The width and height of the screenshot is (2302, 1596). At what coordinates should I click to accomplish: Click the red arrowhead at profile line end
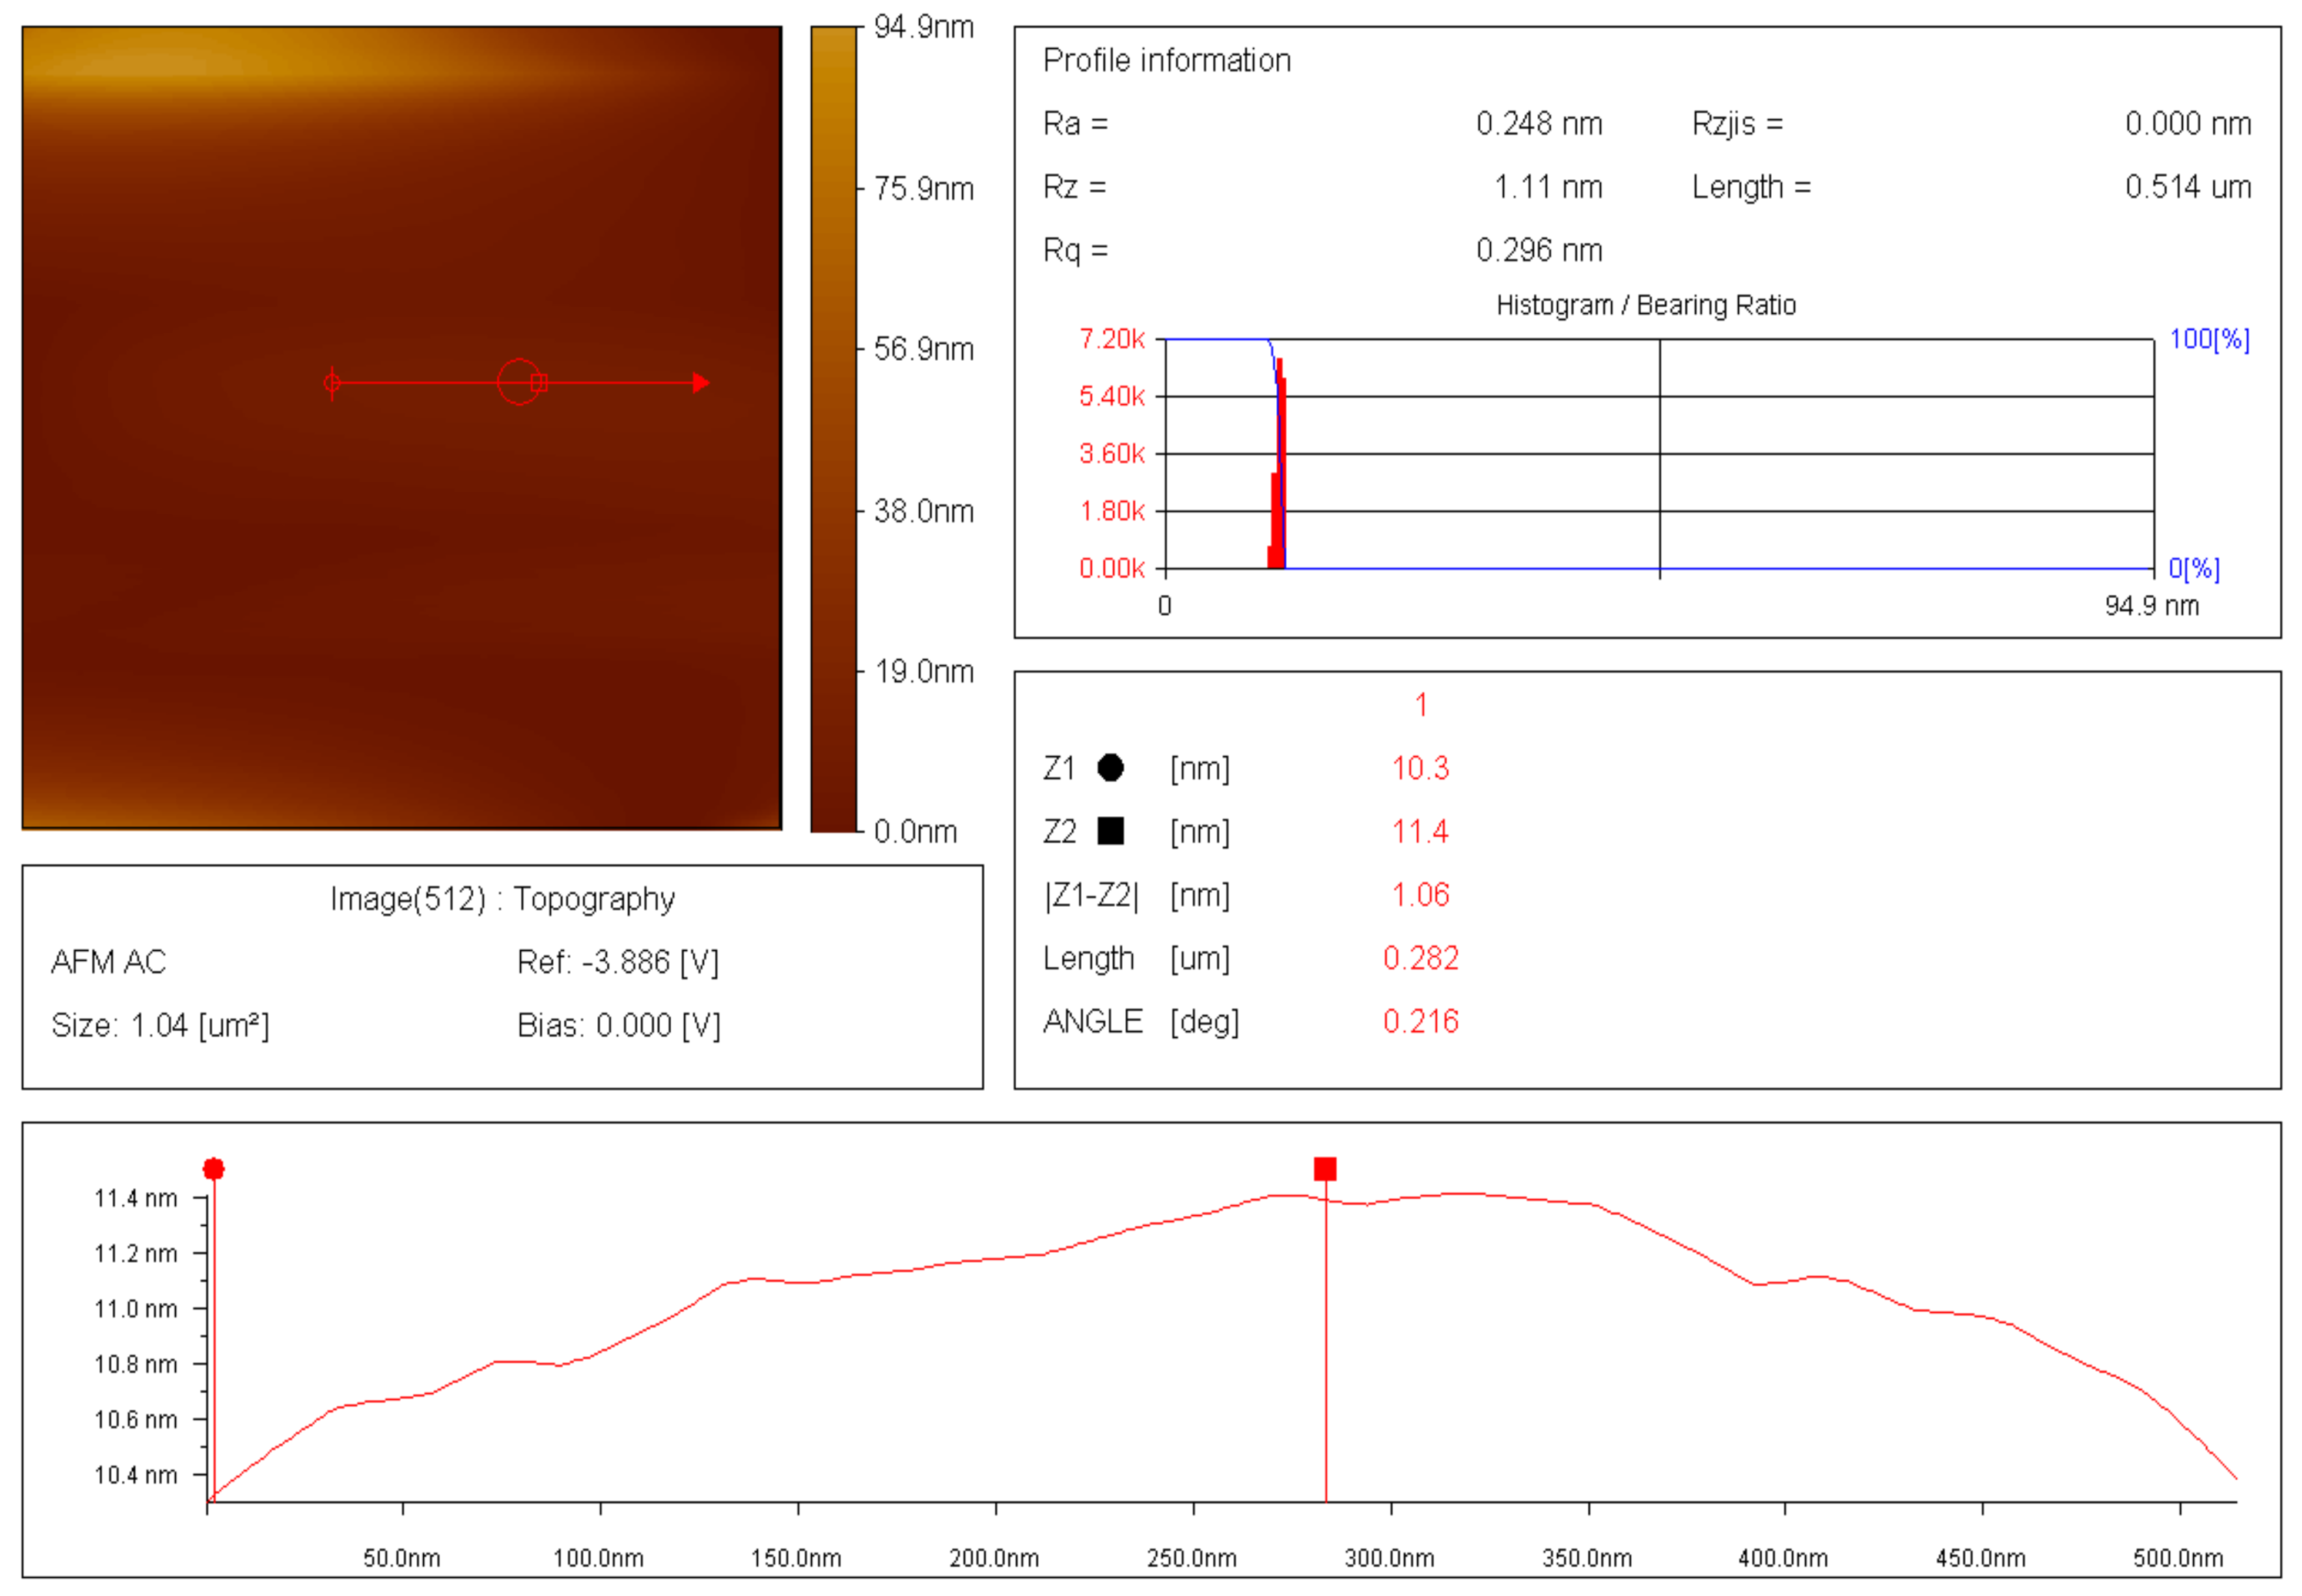(x=701, y=382)
